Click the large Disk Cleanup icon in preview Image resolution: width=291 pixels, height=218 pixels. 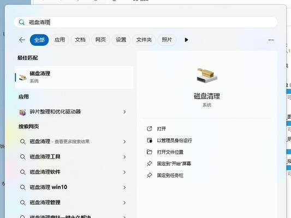207,75
